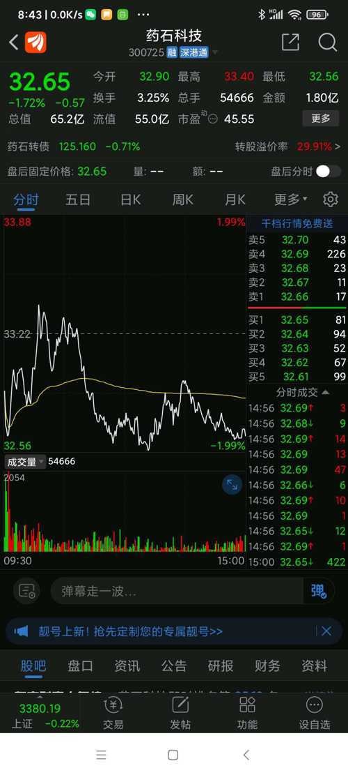Viewport: 348px width, 775px height.
Task: Open the Android recent-apps menu button
Action: click(101, 755)
